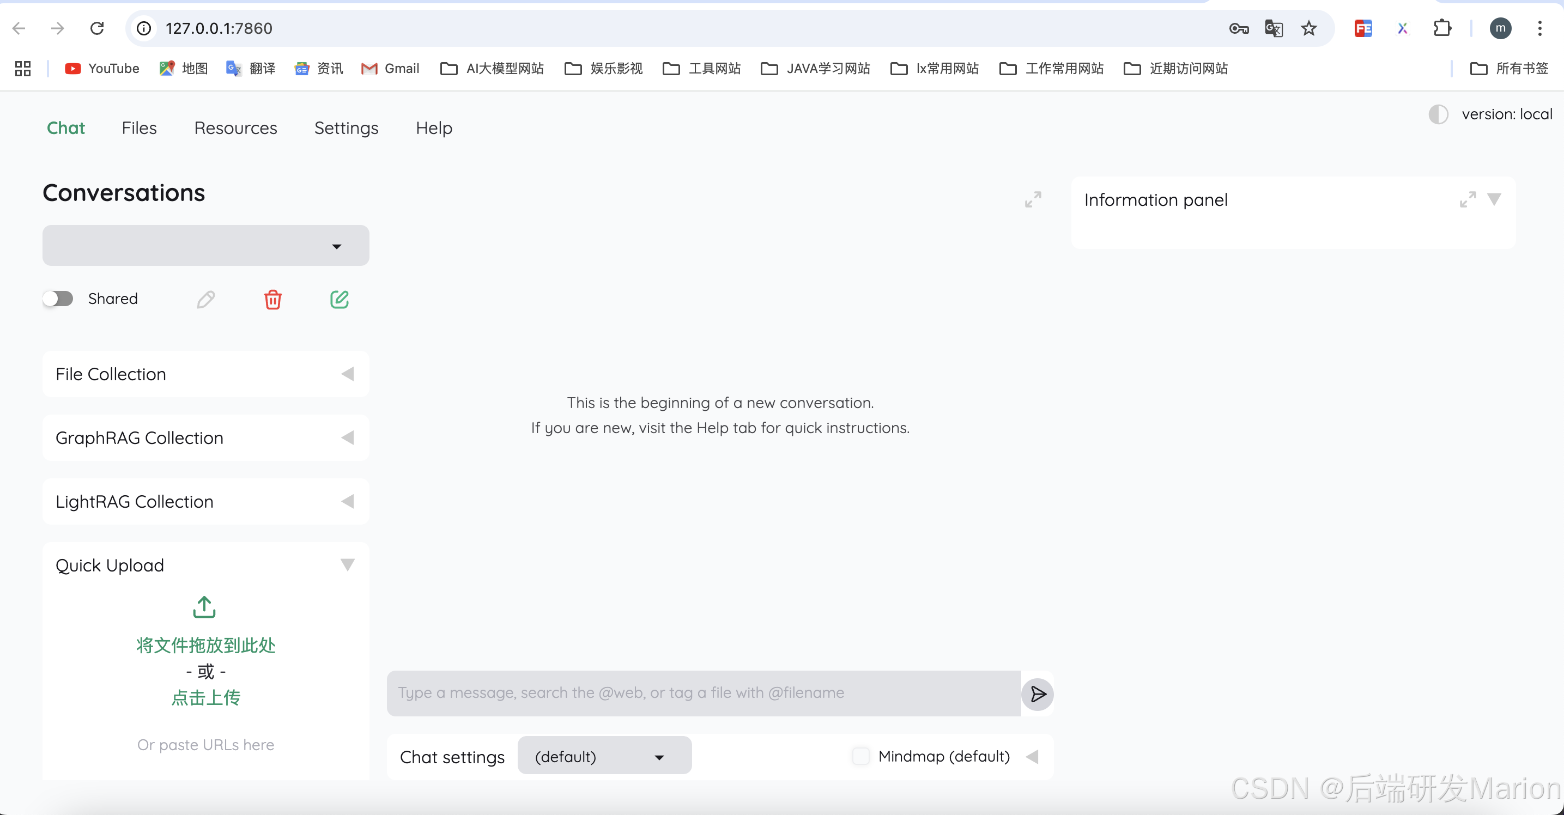The height and width of the screenshot is (815, 1564).
Task: Open the YouTube bookmark
Action: [x=102, y=69]
